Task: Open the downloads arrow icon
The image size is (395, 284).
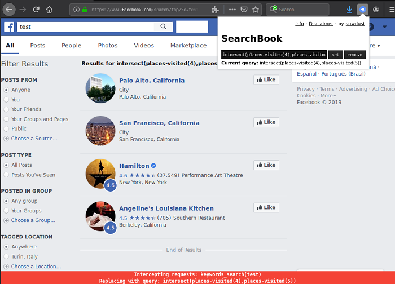Action: (x=349, y=10)
